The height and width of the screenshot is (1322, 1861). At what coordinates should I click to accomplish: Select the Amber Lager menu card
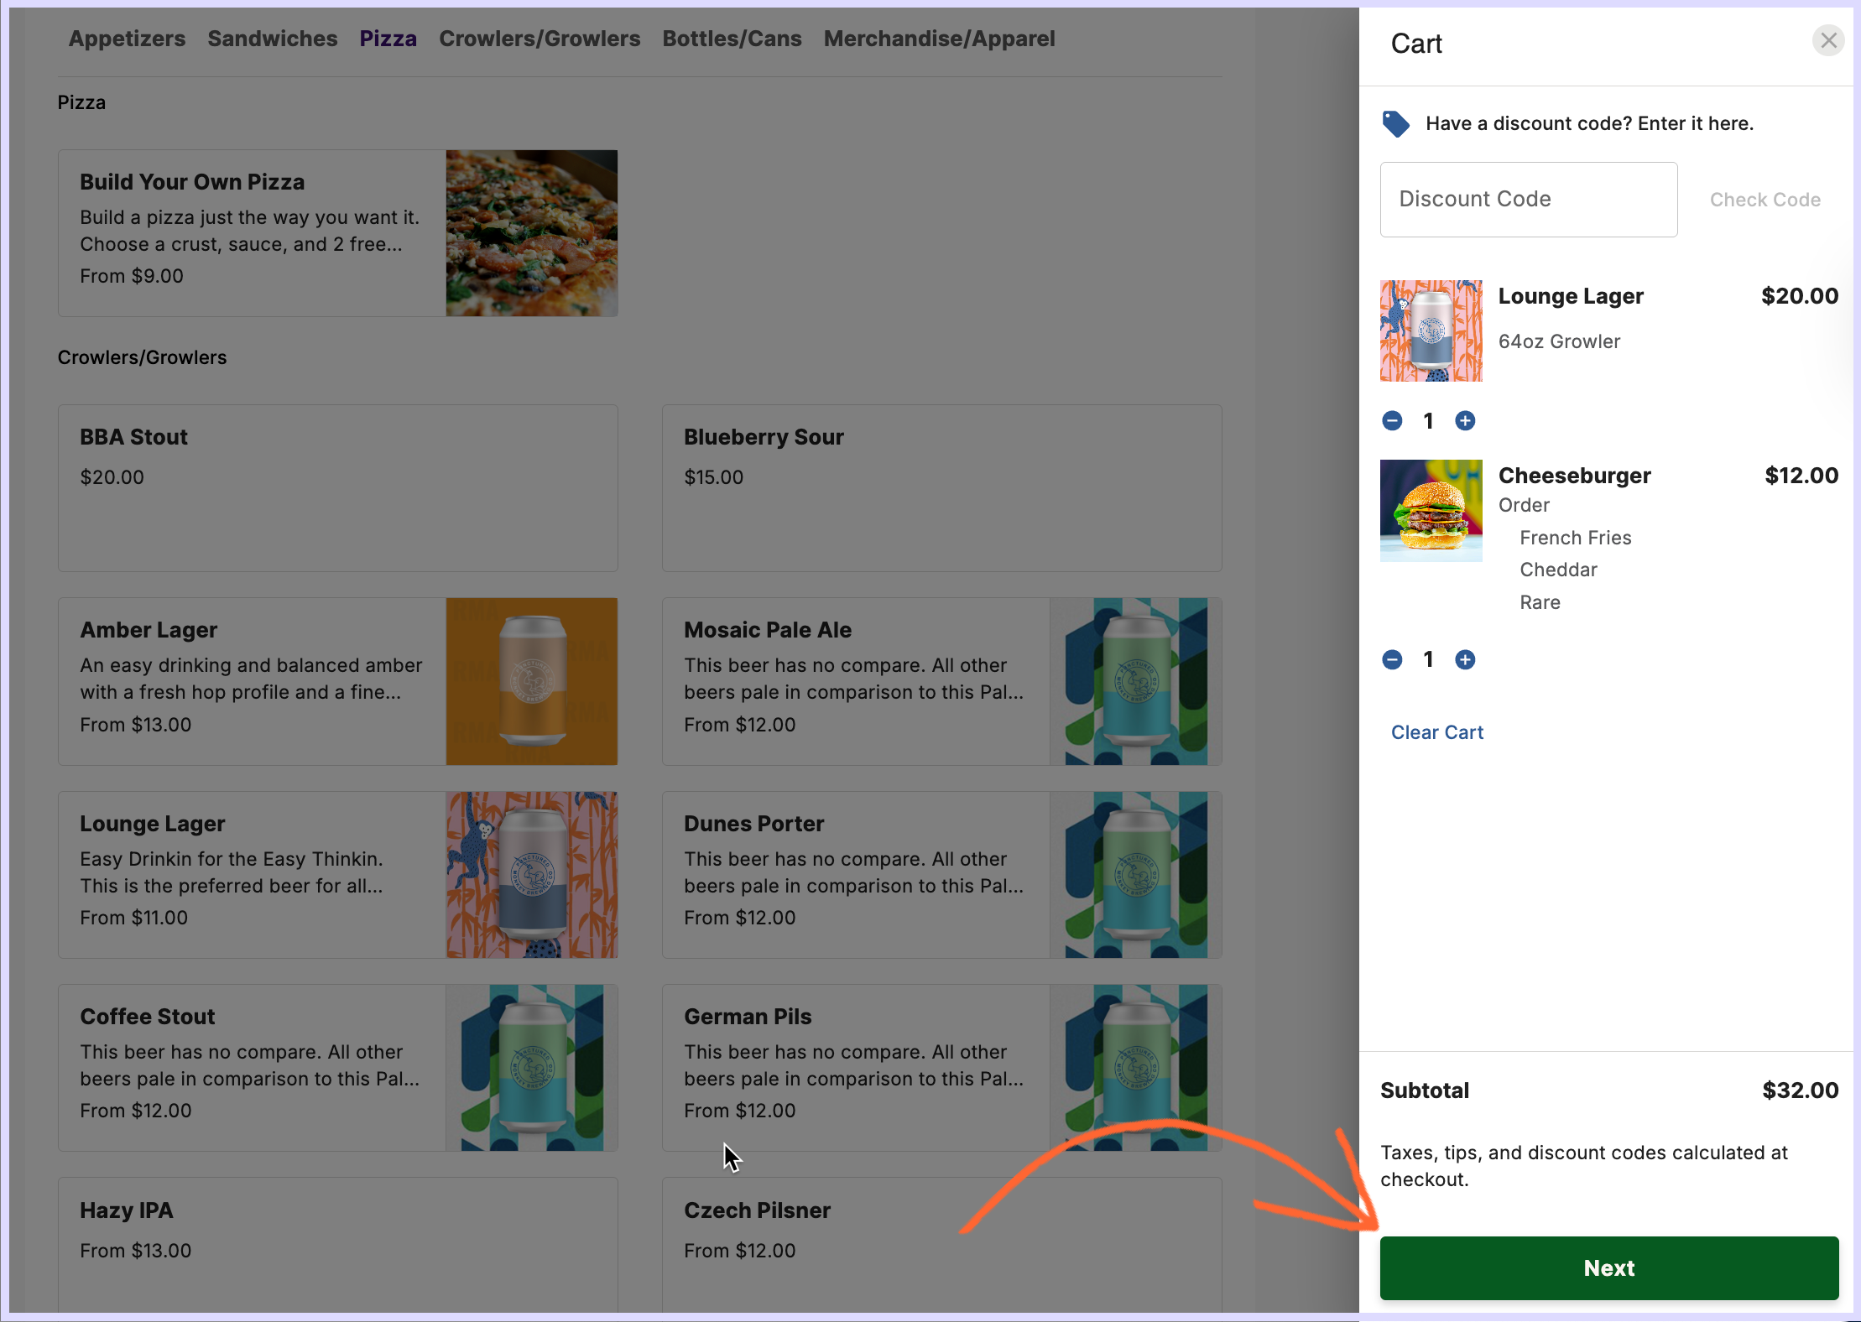click(252, 680)
